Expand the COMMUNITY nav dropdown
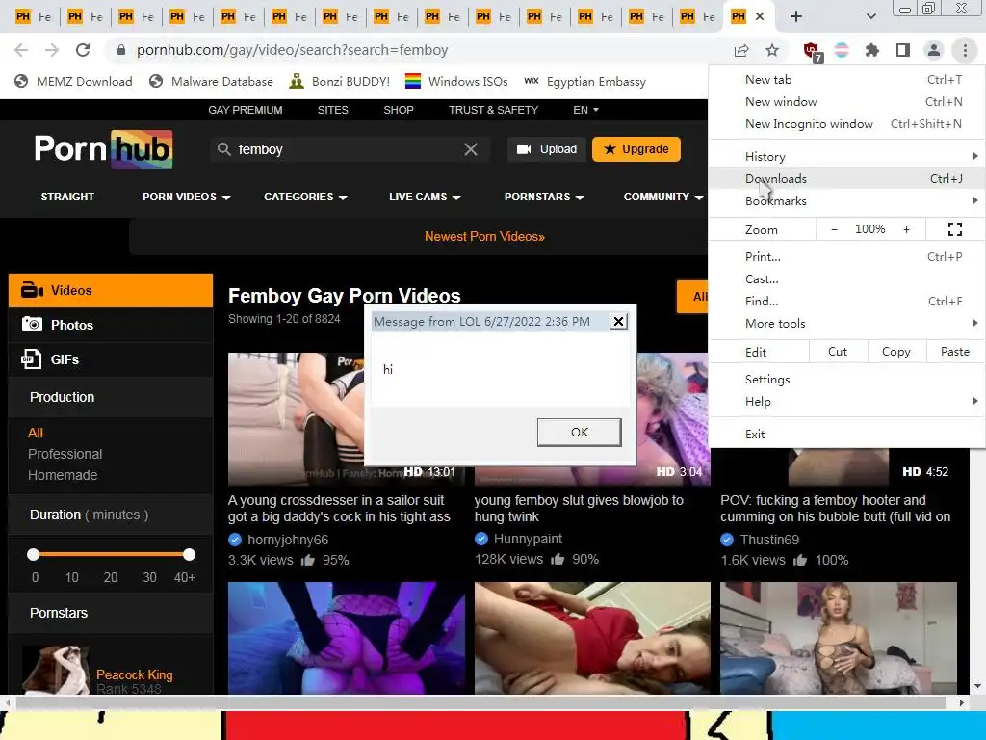The height and width of the screenshot is (740, 986). [x=663, y=197]
